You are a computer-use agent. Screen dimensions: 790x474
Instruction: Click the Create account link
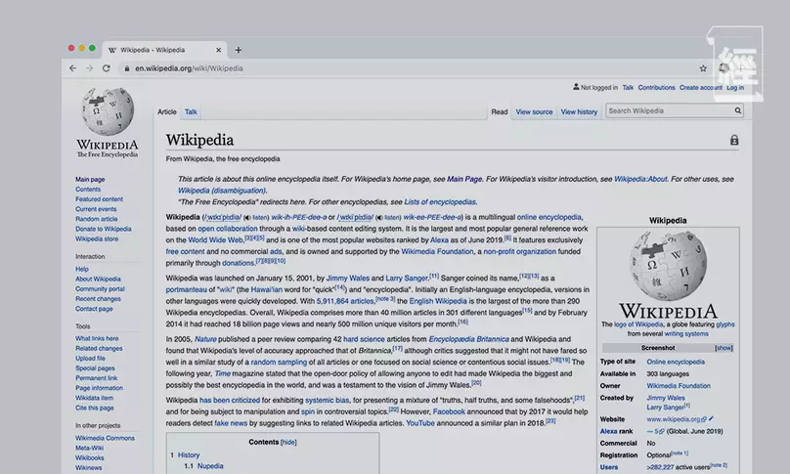(700, 88)
